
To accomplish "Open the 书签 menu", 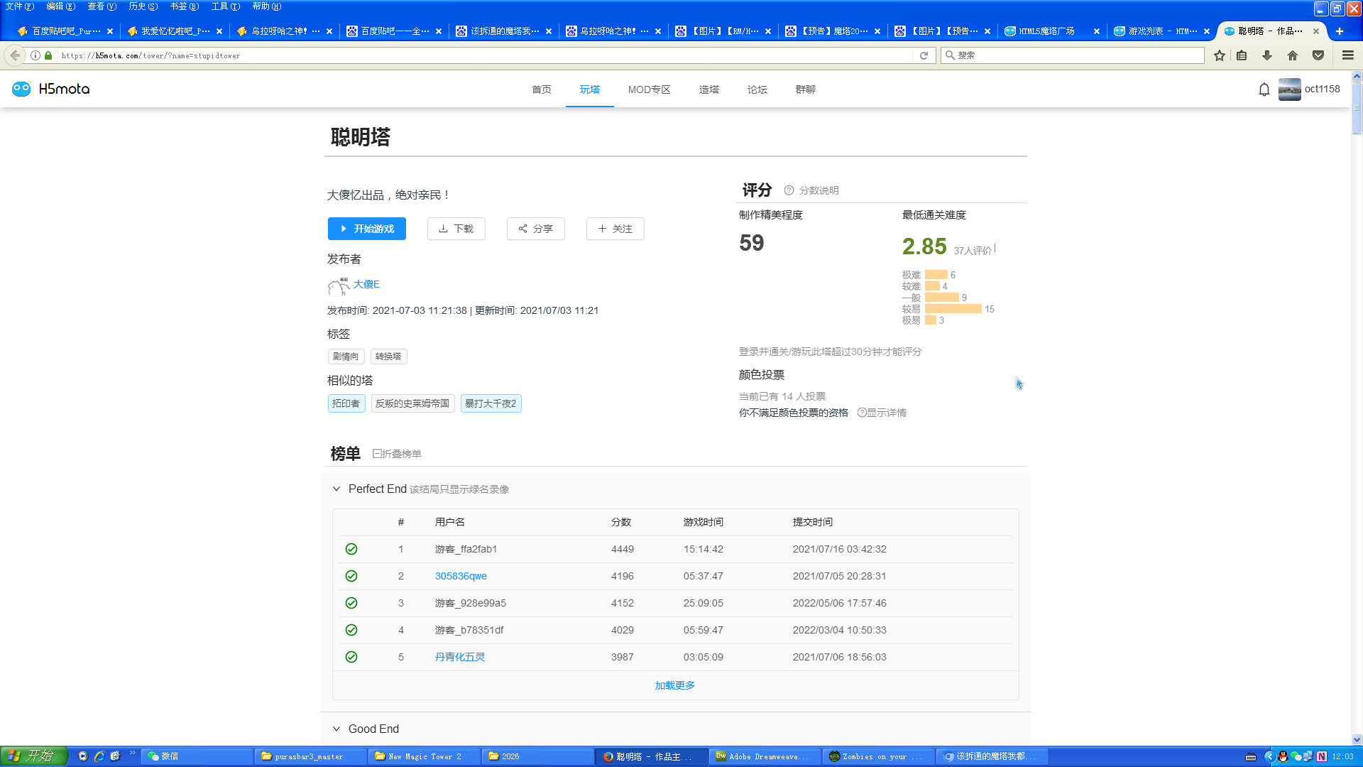I will [x=184, y=6].
